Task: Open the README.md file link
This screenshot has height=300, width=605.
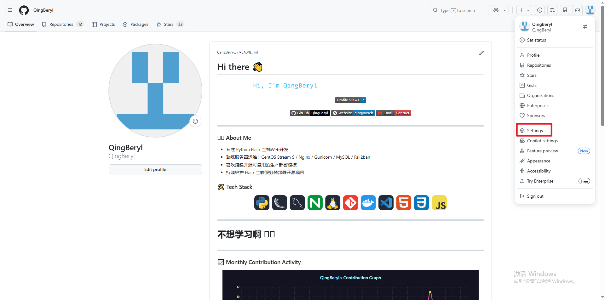Action: pyautogui.click(x=249, y=52)
